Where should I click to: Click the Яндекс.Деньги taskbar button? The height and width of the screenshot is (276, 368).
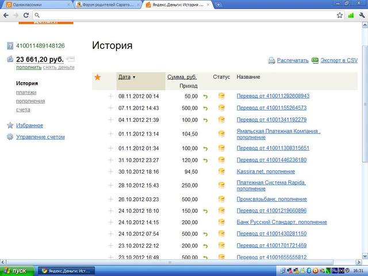pos(67,271)
